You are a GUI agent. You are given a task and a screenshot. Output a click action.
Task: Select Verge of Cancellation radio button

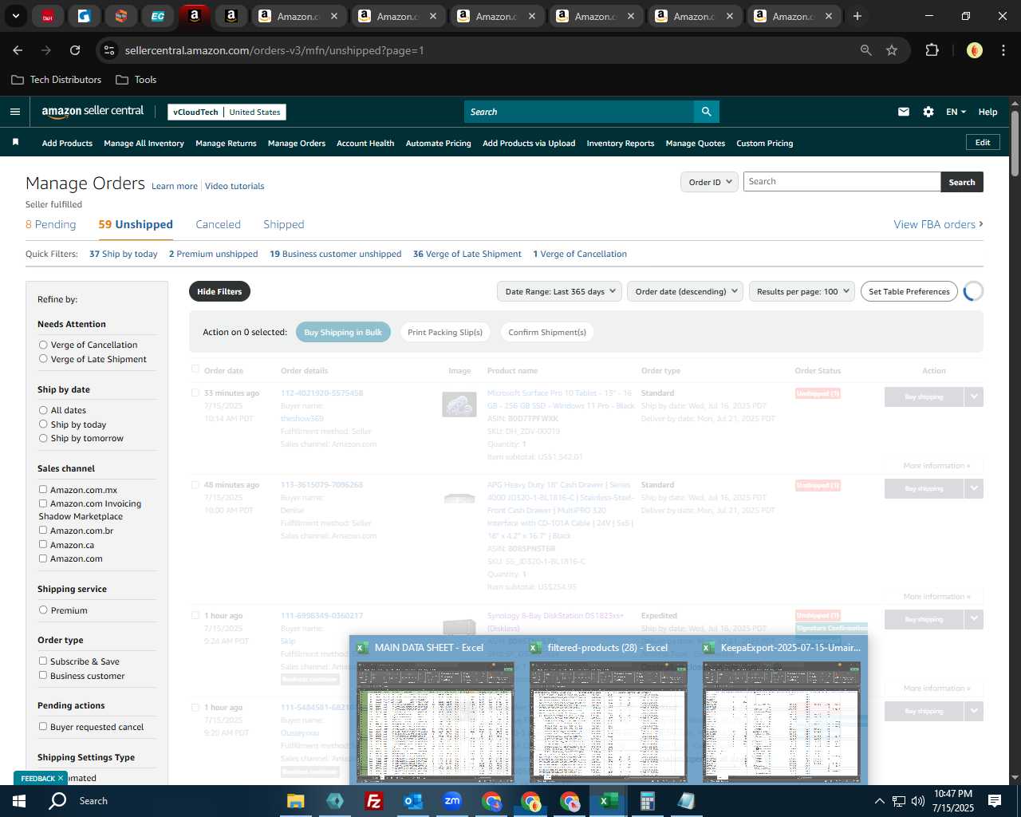click(x=43, y=345)
